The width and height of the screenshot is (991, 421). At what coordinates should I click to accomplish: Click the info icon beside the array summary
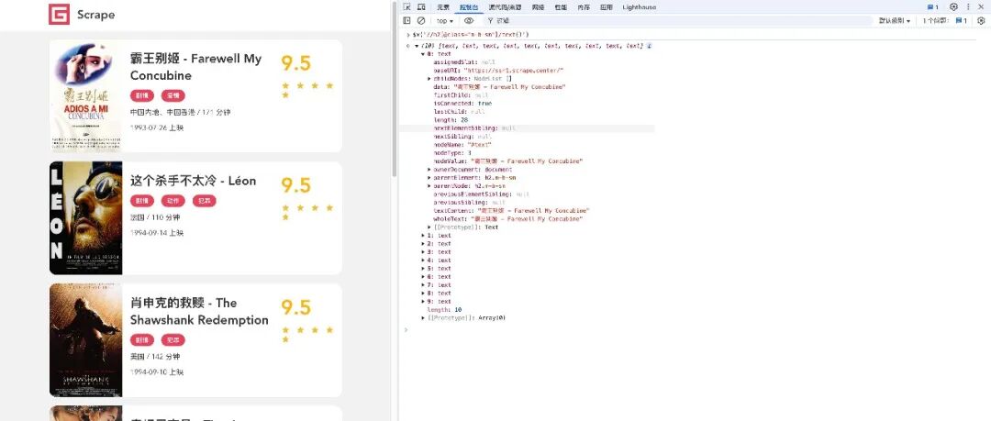click(x=649, y=46)
